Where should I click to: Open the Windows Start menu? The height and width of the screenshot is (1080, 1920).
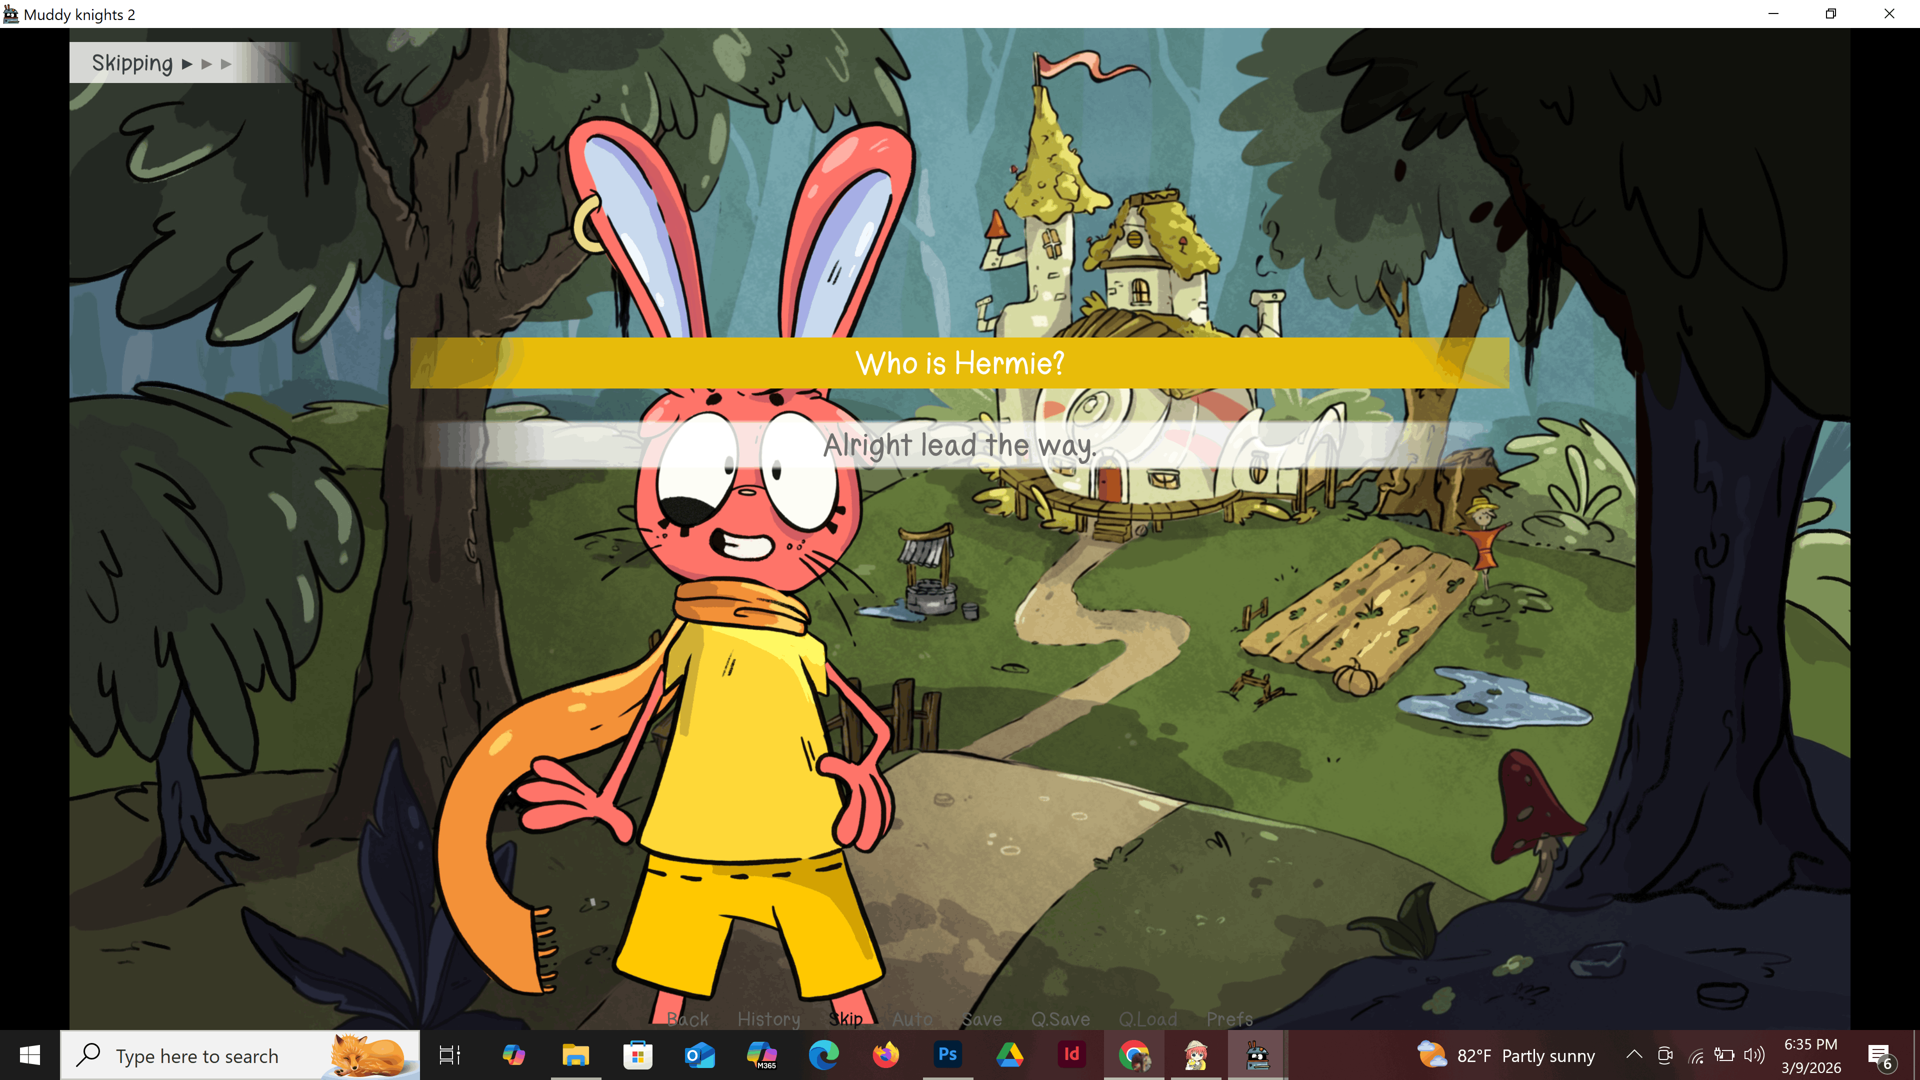pos(30,1055)
